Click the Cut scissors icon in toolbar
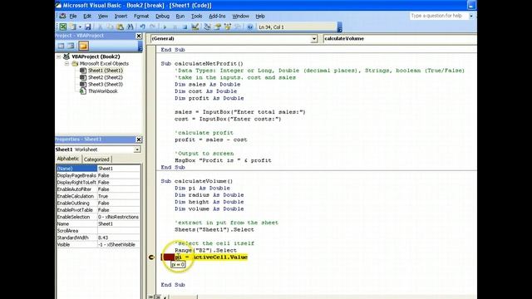Image resolution: width=532 pixels, height=299 pixels. 100,27
